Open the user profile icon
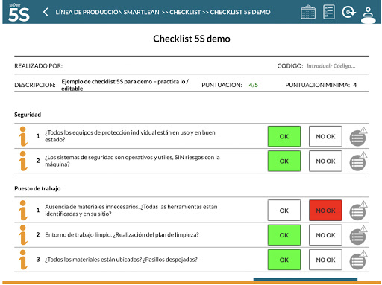The width and height of the screenshot is (382, 285). coord(369,15)
